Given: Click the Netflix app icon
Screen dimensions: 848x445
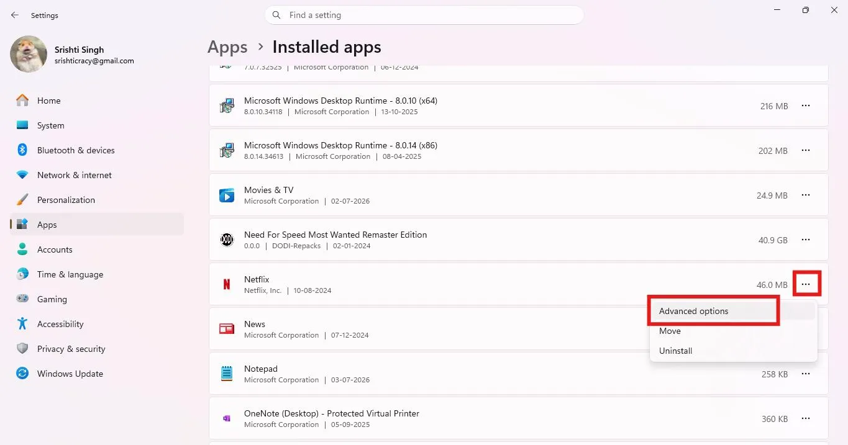Looking at the screenshot, I should click(227, 284).
